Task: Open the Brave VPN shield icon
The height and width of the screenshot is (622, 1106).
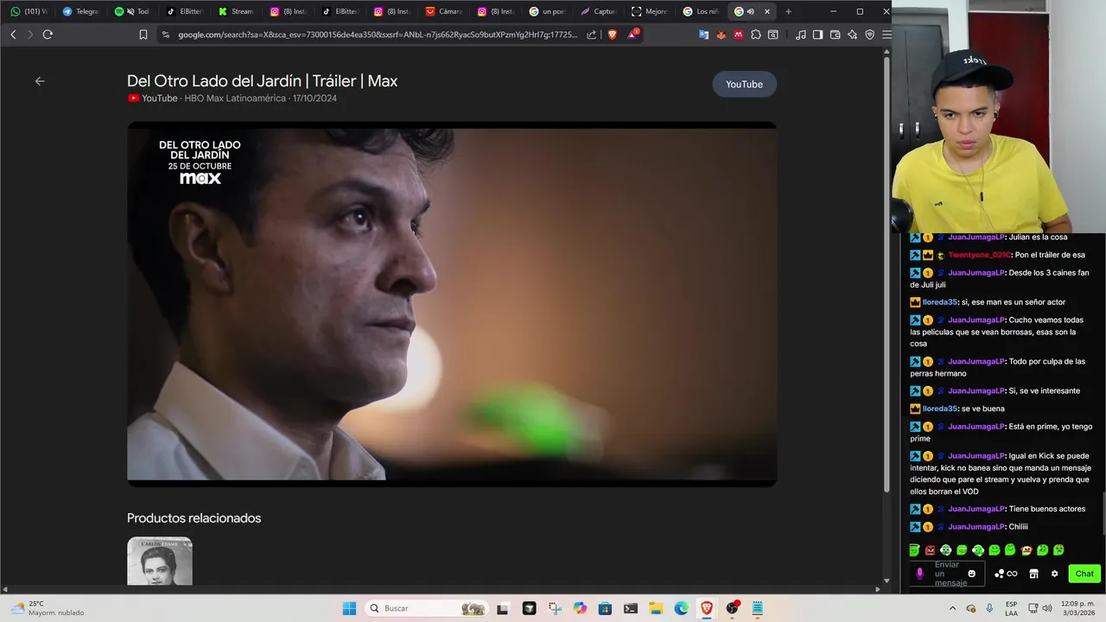Action: (869, 35)
